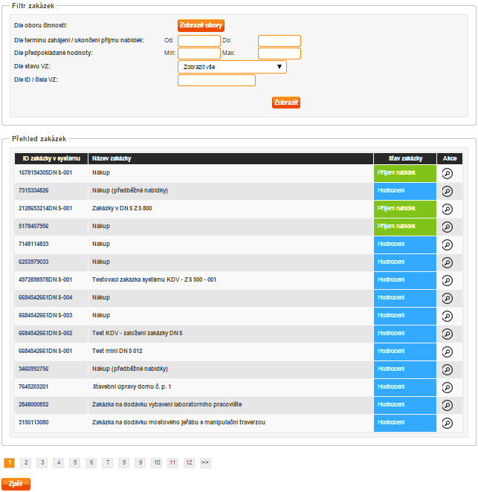View details of Zakázky v DNS ZS 800

(448, 209)
